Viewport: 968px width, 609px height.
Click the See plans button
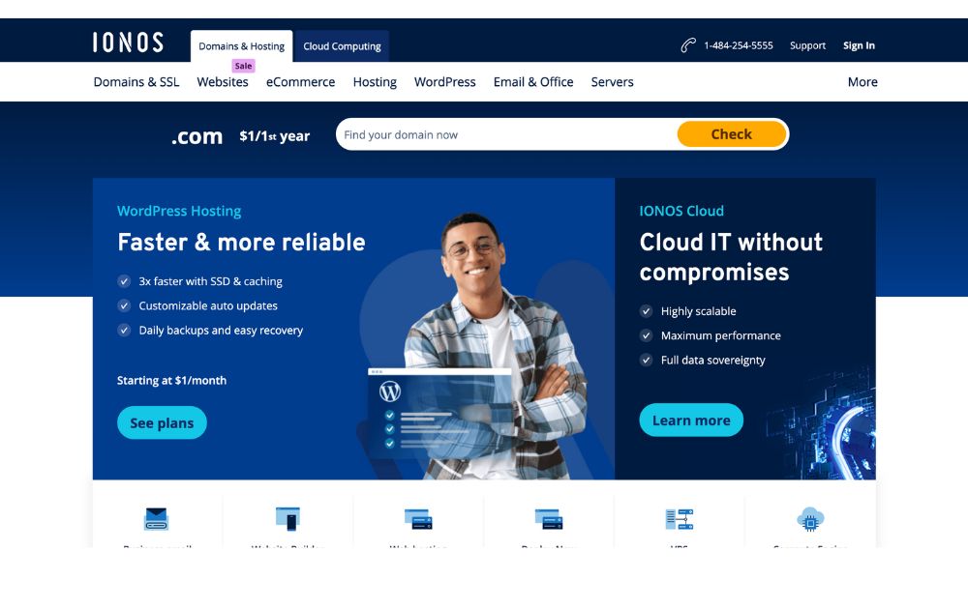pos(162,422)
